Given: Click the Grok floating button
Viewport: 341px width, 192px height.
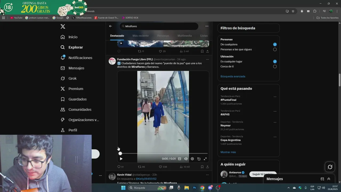Looking at the screenshot, I should coord(330,167).
